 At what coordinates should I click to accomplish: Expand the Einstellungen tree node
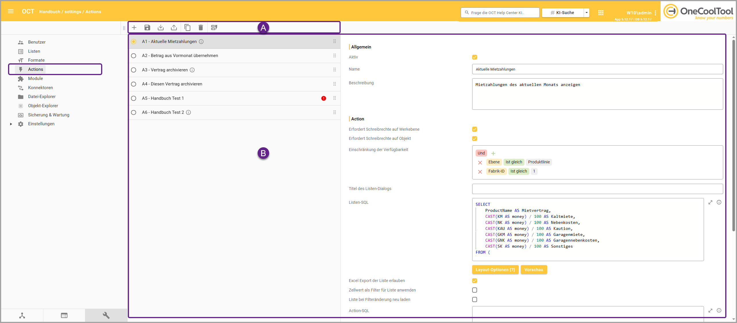pos(11,124)
